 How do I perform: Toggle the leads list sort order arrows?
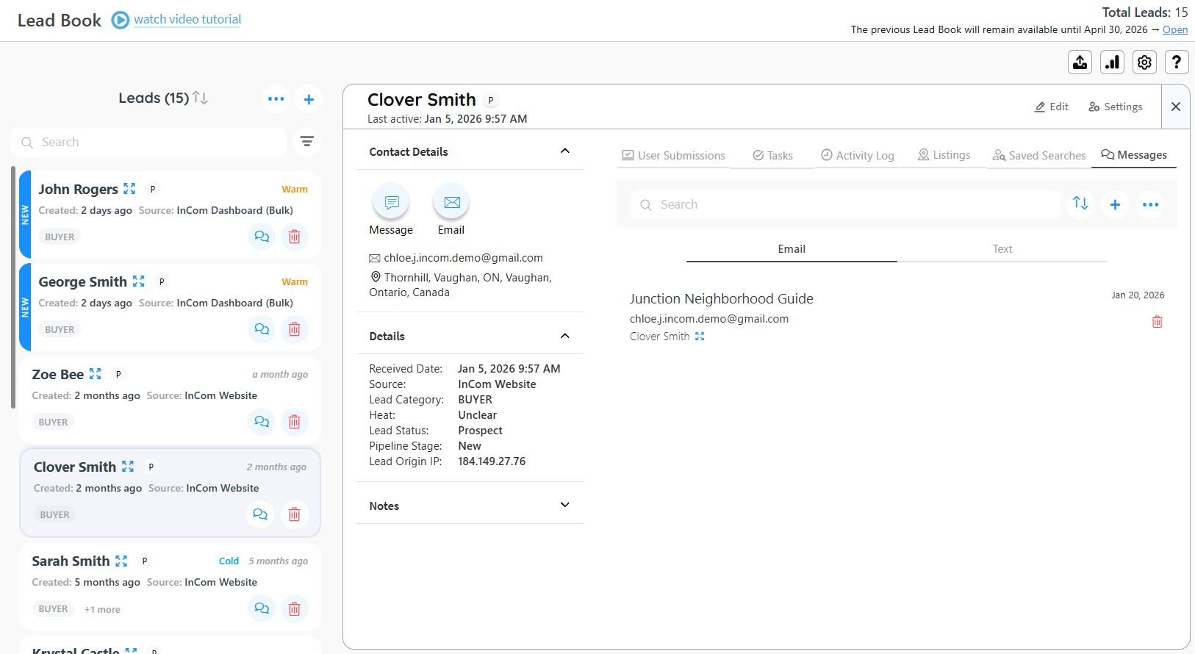point(200,98)
